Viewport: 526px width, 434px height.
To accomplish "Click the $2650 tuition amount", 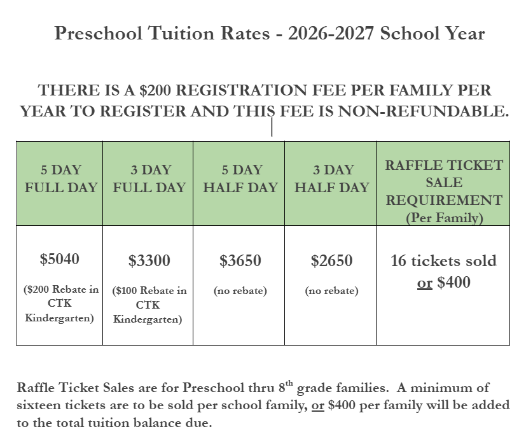I will point(331,261).
